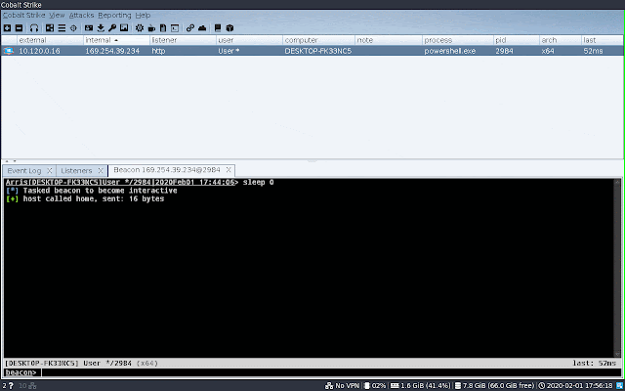
Task: Sort sessions by the user column header
Action: tap(250, 40)
